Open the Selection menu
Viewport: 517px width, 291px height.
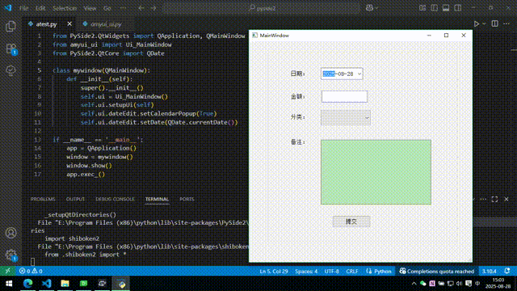pyautogui.click(x=65, y=8)
